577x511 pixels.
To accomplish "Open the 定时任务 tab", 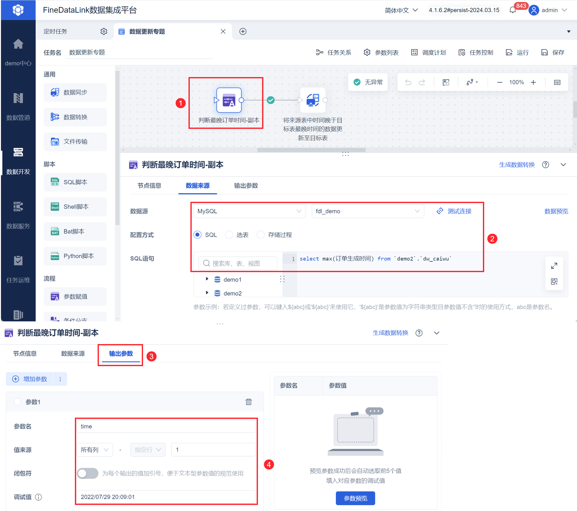I will pyautogui.click(x=55, y=31).
